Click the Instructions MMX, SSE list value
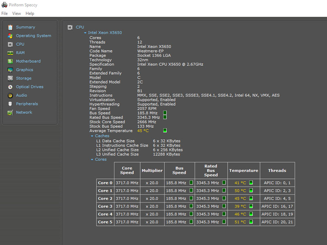Image resolution: width=327 pixels, height=245 pixels. pos(208,95)
